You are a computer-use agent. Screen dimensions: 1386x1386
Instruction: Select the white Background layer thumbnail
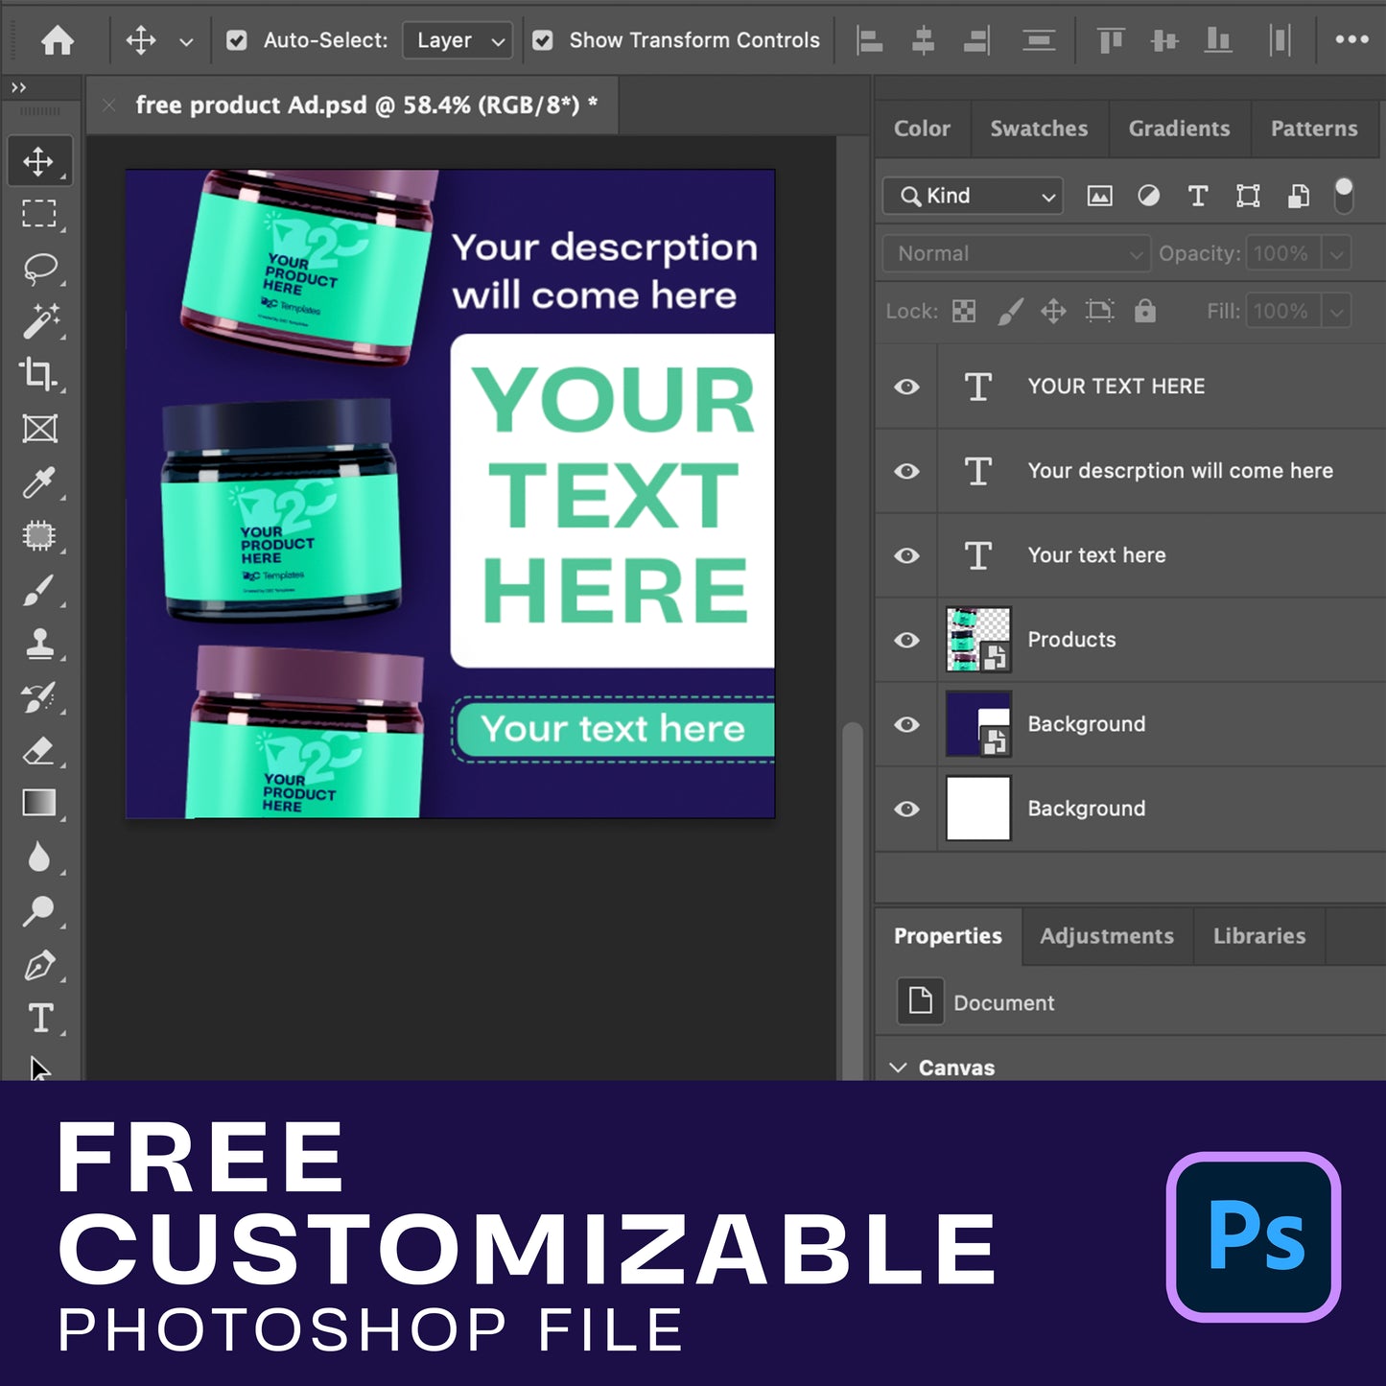(x=978, y=809)
